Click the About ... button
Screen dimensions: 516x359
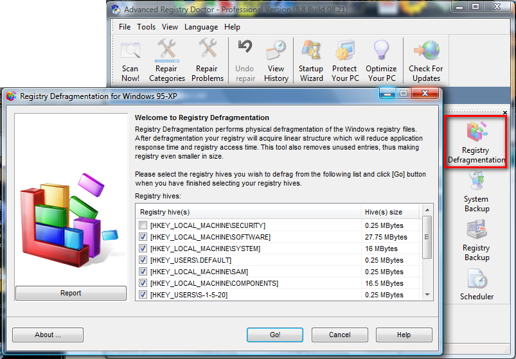click(48, 335)
